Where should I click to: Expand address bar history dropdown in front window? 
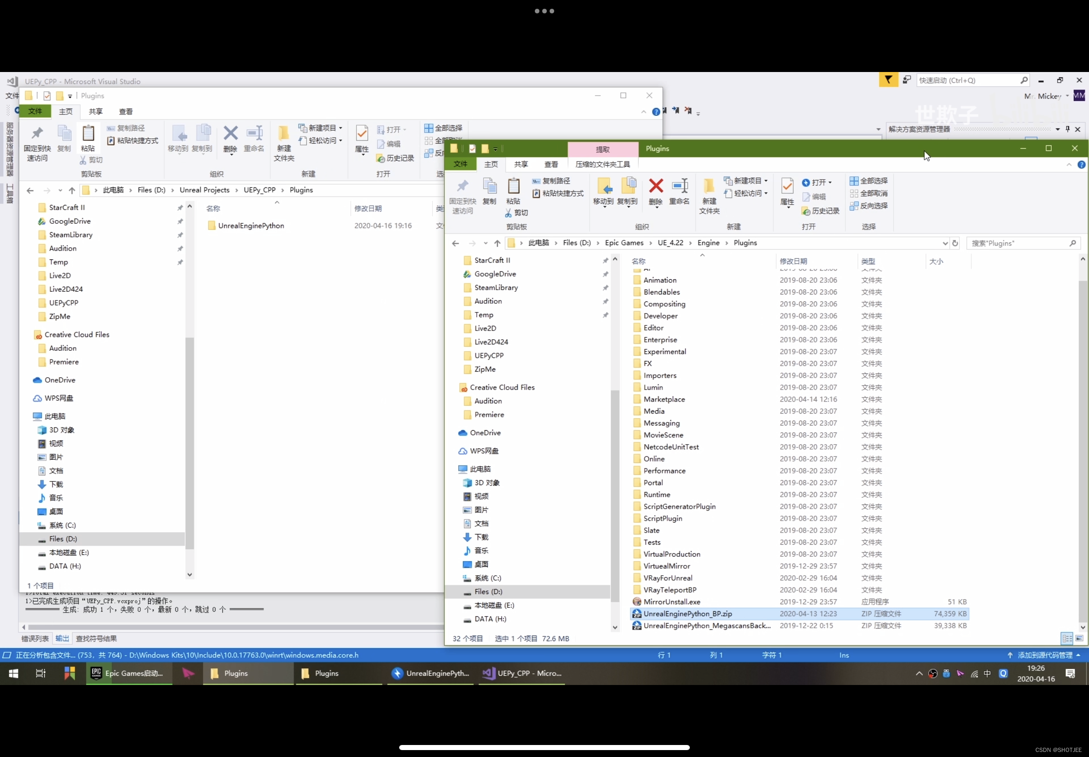point(945,243)
